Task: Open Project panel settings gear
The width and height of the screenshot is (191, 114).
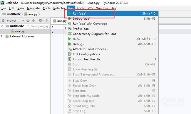Action: [x=41, y=20]
